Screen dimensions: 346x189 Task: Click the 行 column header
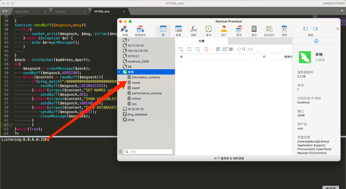click(x=264, y=57)
